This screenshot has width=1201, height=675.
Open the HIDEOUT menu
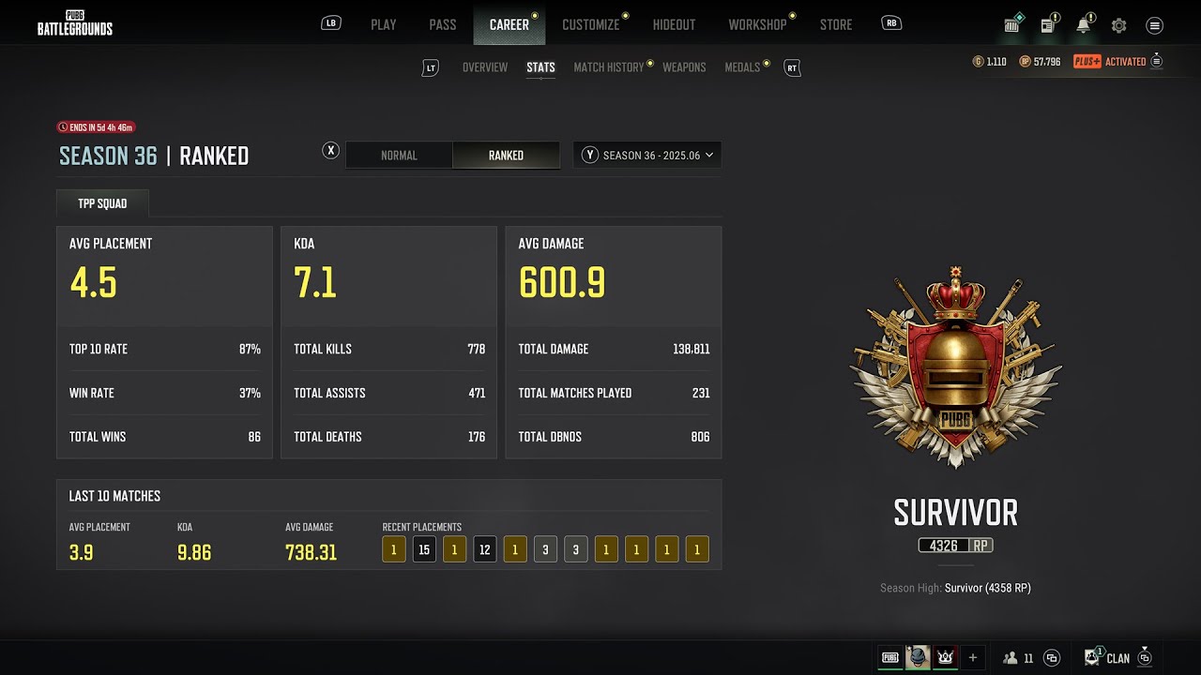tap(674, 24)
